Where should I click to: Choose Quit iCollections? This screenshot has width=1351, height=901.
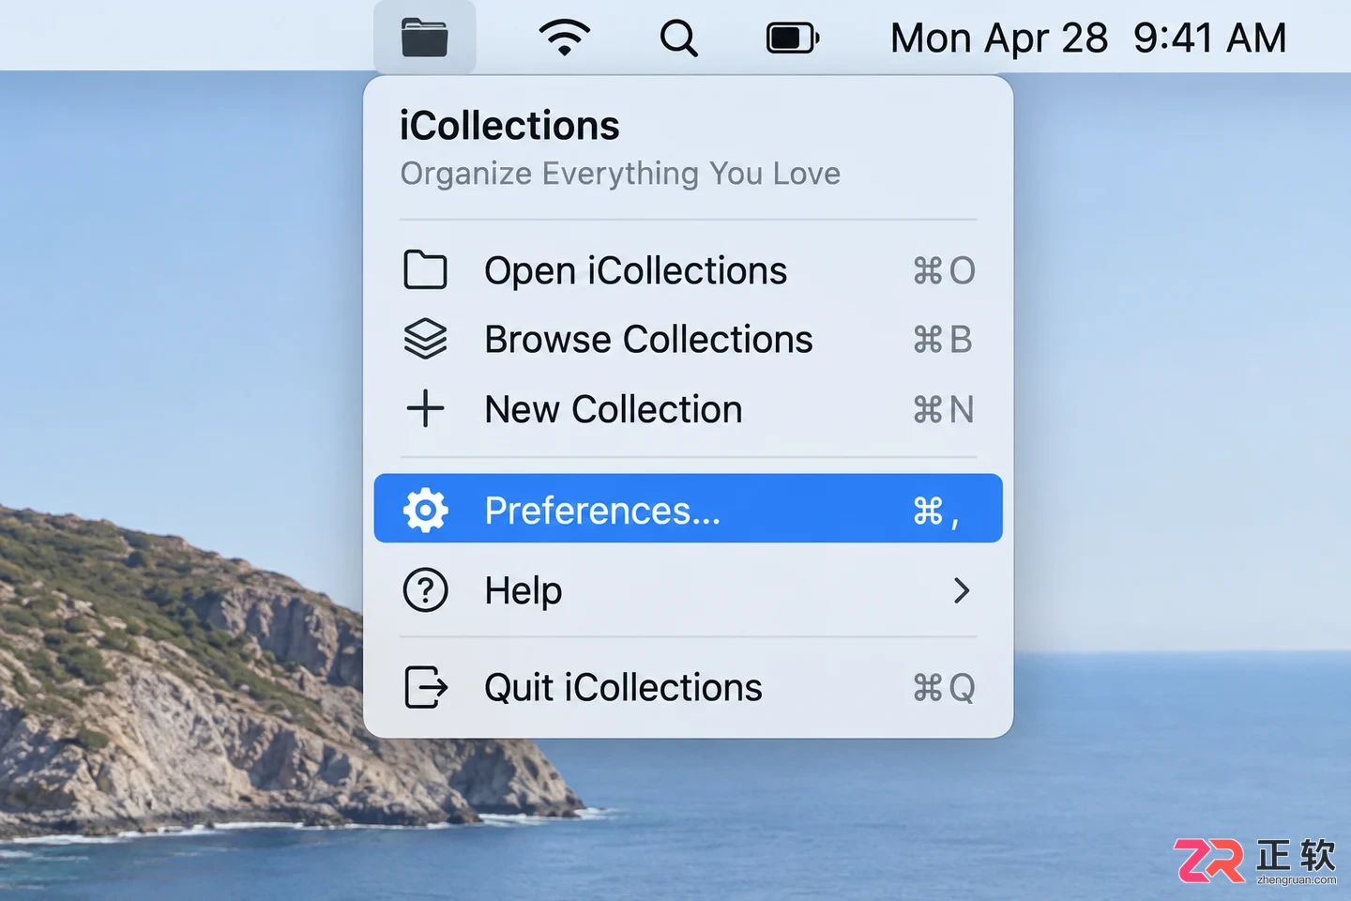click(689, 687)
